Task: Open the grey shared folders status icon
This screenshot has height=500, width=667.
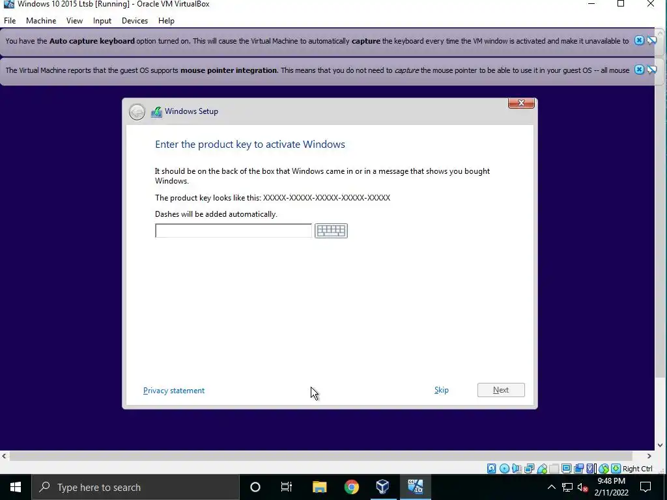Action: click(x=554, y=469)
